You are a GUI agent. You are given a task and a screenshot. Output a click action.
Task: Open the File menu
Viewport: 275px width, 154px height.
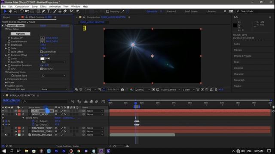pyautogui.click(x=4, y=6)
